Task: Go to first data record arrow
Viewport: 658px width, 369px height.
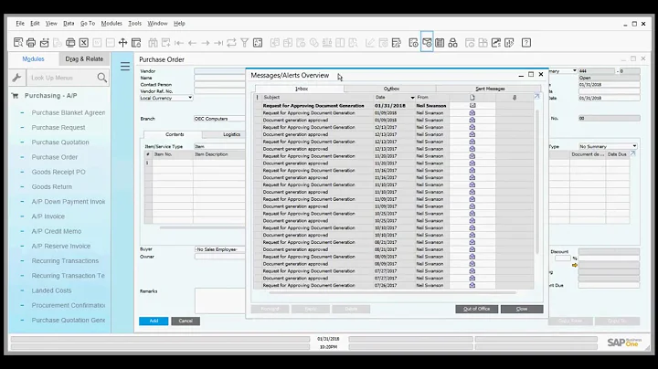Action: [x=179, y=43]
